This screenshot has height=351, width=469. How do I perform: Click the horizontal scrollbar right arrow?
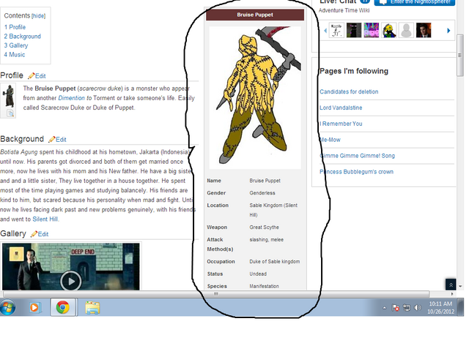[452, 294]
